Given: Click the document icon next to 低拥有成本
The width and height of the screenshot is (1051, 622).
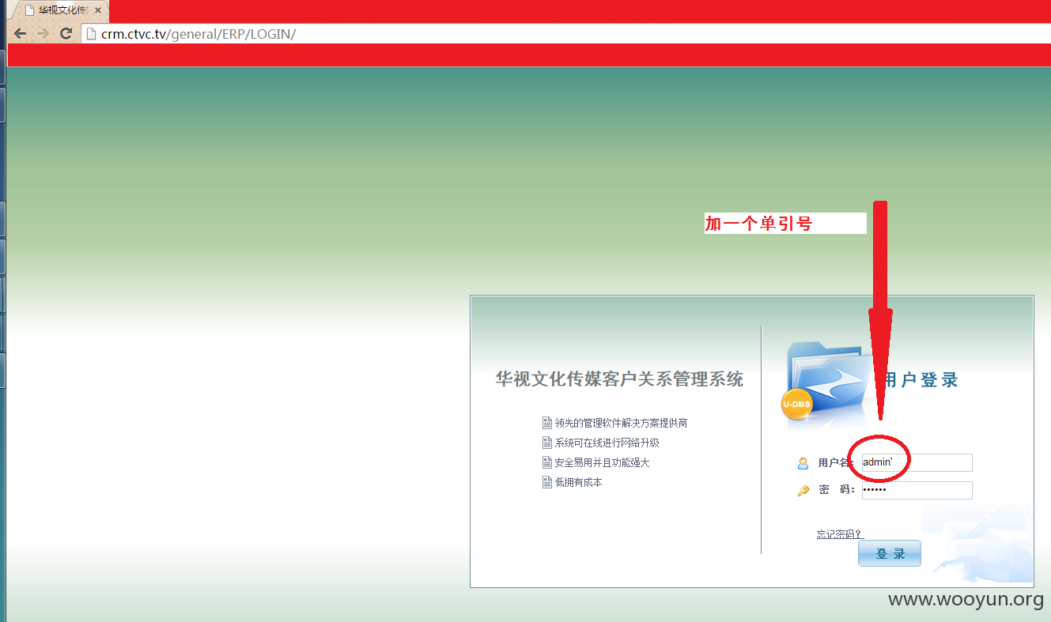Looking at the screenshot, I should [546, 482].
